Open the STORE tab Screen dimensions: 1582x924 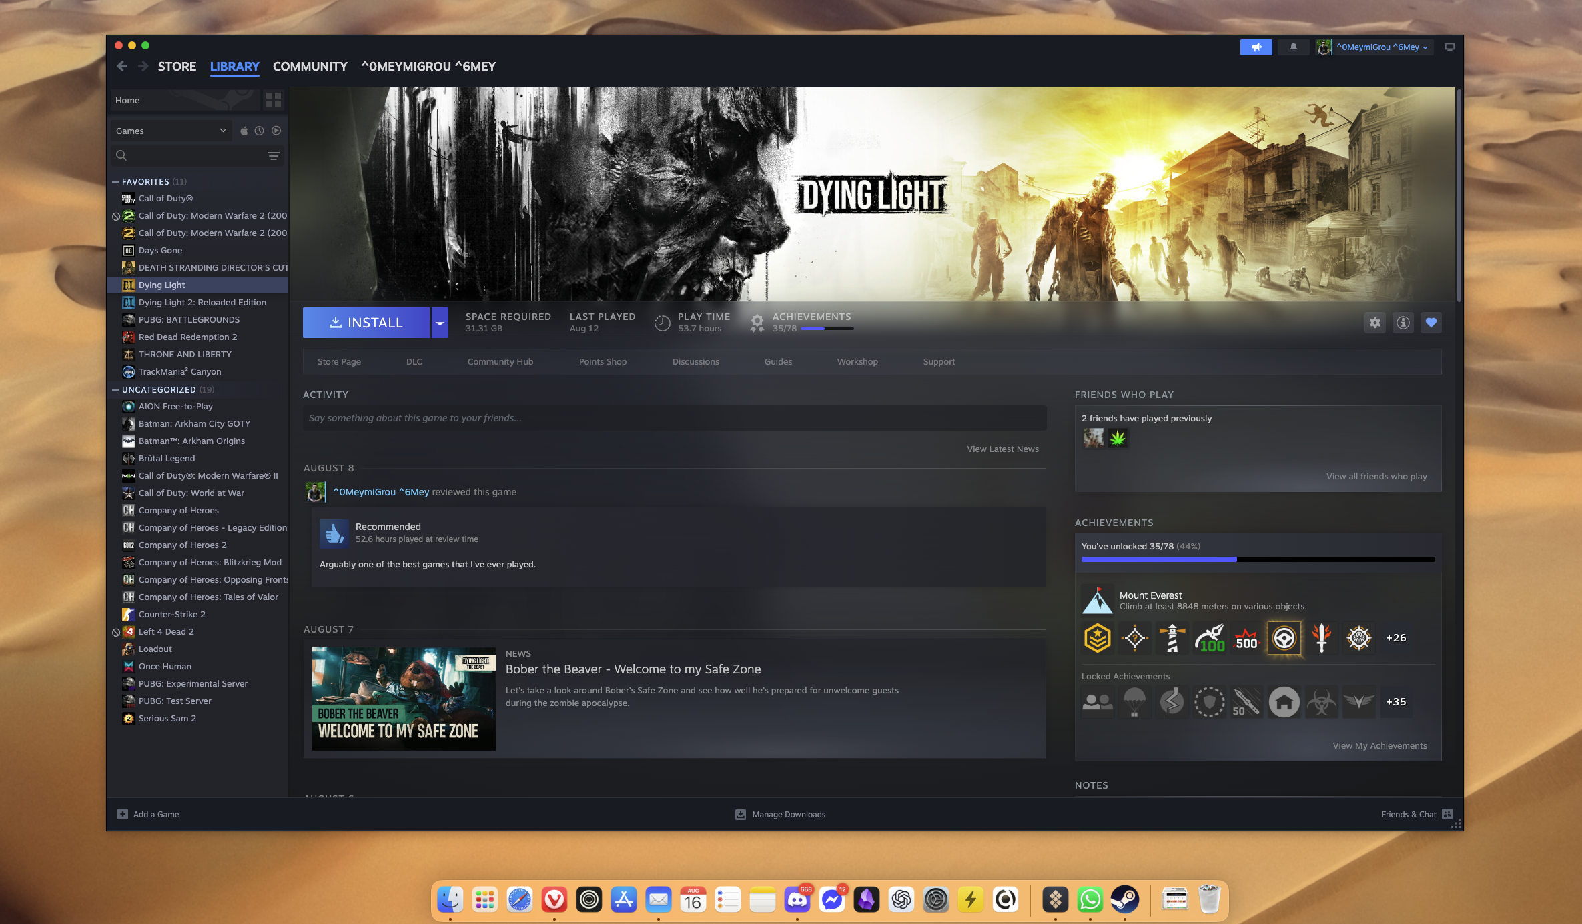point(177,66)
